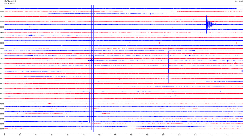The width and height of the screenshot is (243, 136).
Task: Click the 01:30 time label
Action: (x=2, y=17)
